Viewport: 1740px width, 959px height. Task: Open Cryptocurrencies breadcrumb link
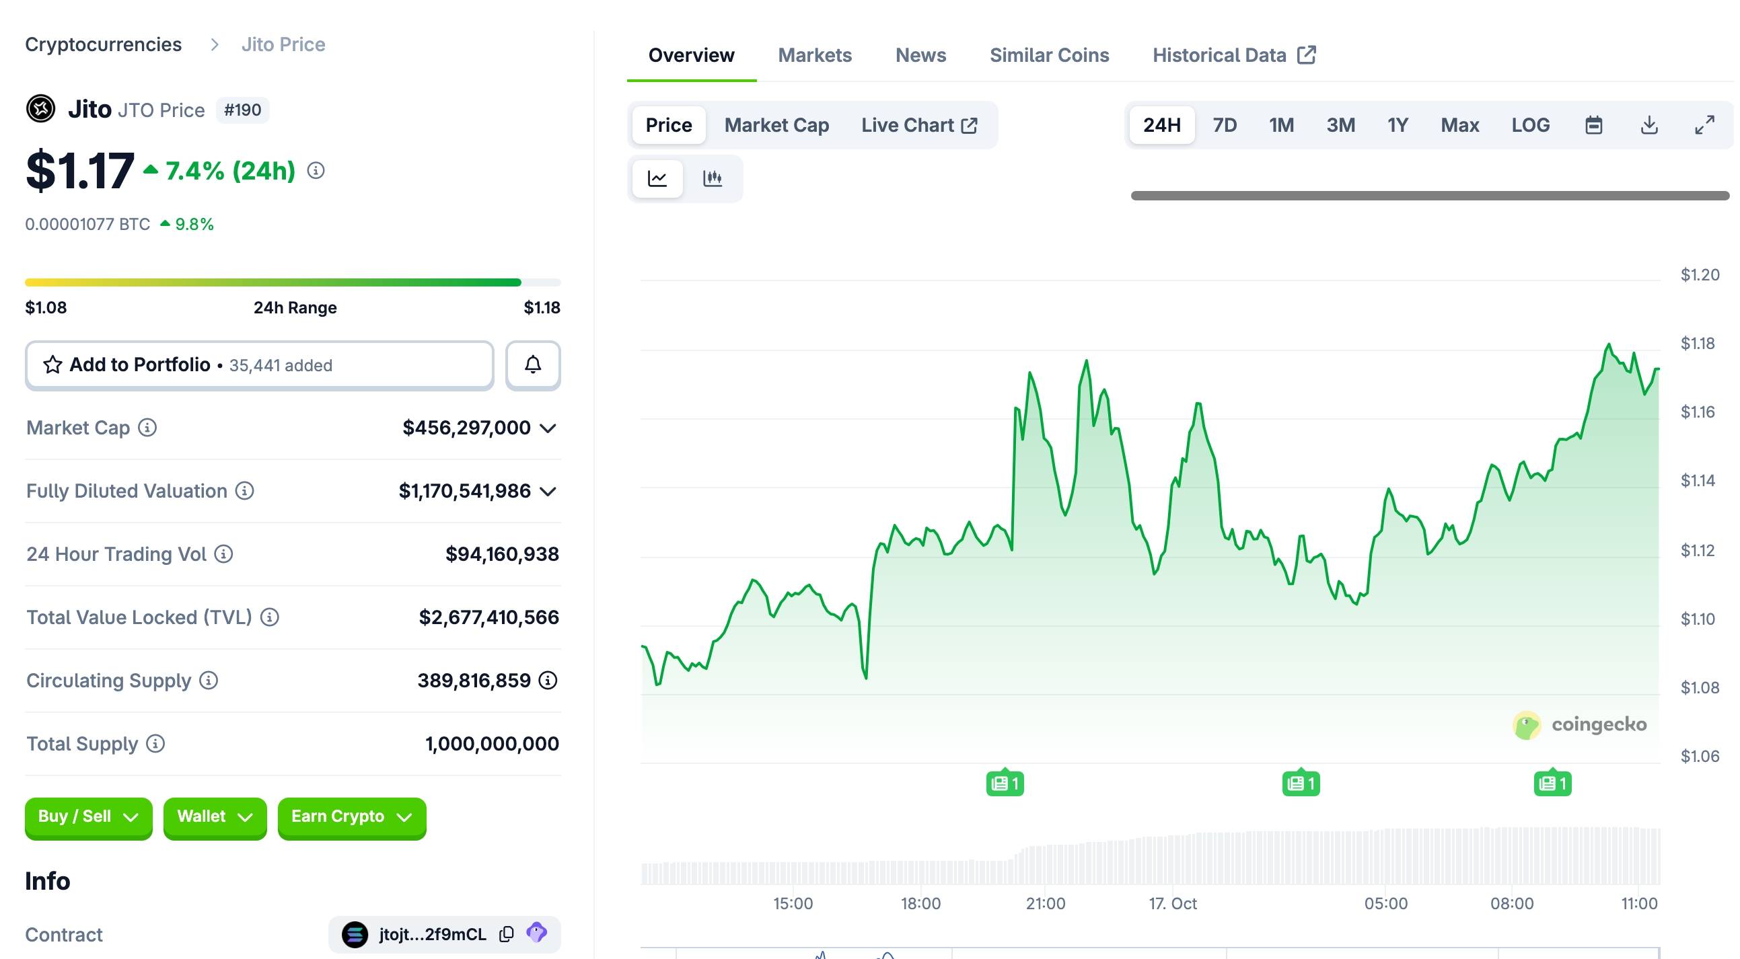104,44
